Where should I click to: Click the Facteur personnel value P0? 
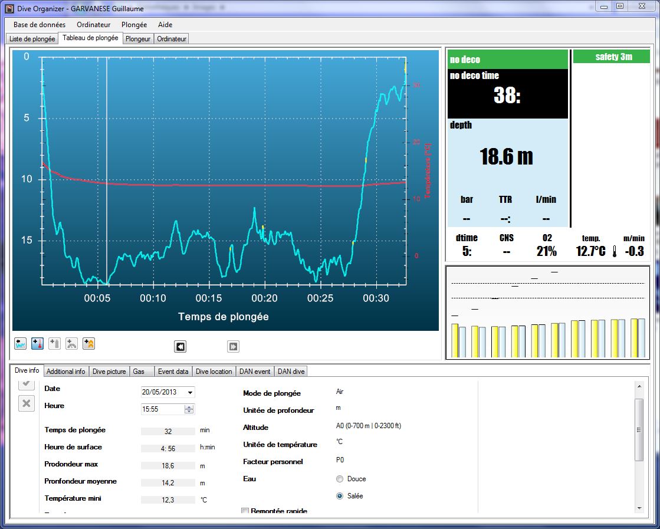click(340, 460)
